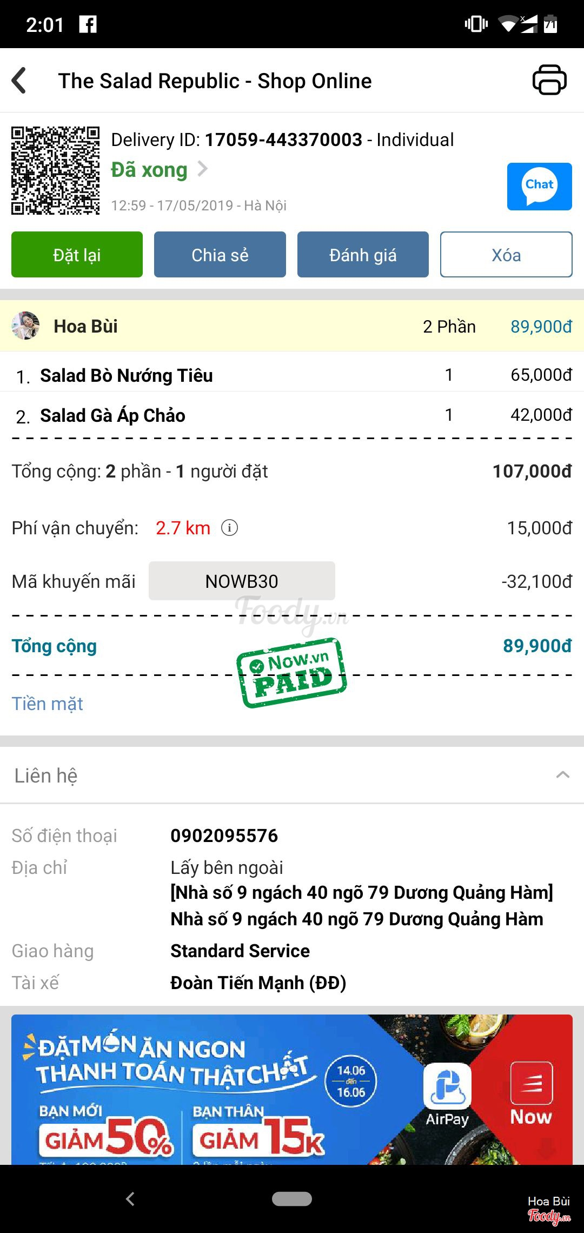Tap the home navigation pill

(x=292, y=1199)
